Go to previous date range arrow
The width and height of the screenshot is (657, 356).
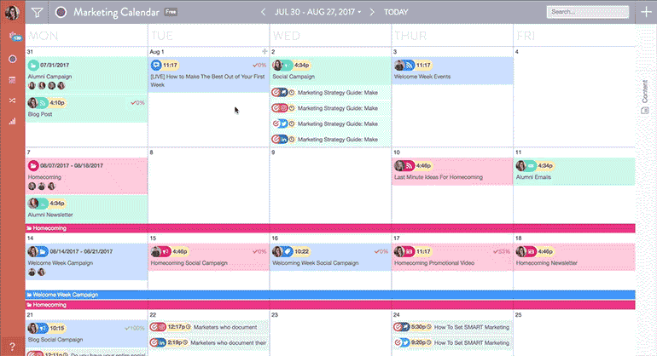(x=263, y=12)
